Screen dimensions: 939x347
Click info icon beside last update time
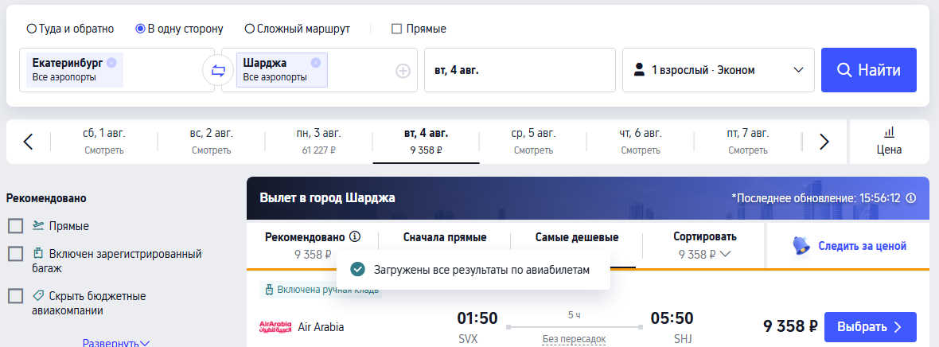point(911,197)
